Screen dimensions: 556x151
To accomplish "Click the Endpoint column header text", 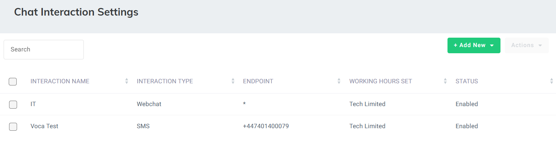I will (258, 81).
